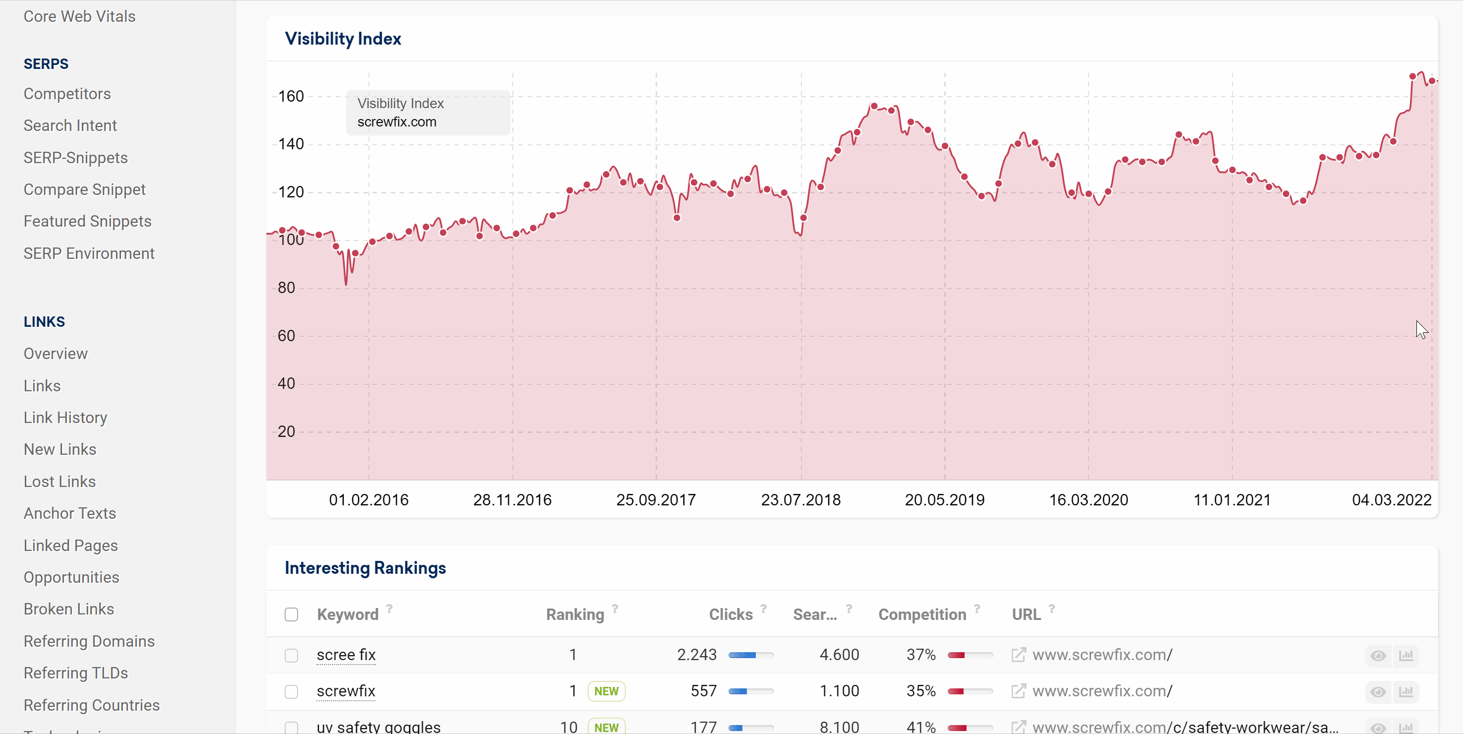Show help for Competition column
The width and height of the screenshot is (1463, 734).
pyautogui.click(x=977, y=609)
